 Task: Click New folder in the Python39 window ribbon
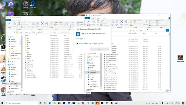tap(52, 25)
